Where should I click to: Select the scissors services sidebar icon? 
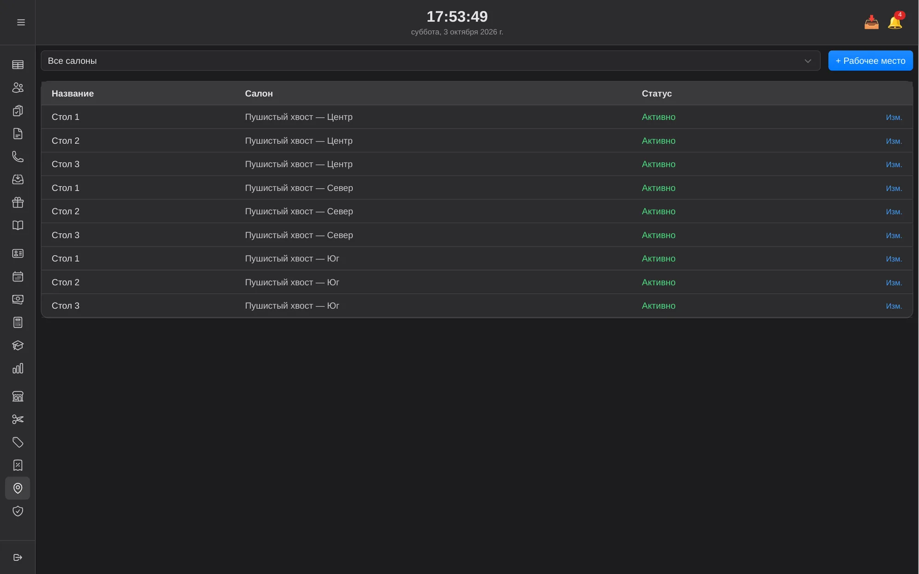[17, 419]
